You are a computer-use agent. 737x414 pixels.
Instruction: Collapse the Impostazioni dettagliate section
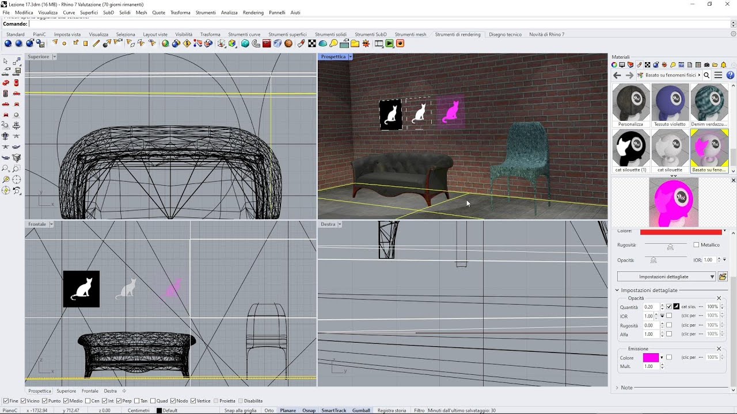point(617,290)
